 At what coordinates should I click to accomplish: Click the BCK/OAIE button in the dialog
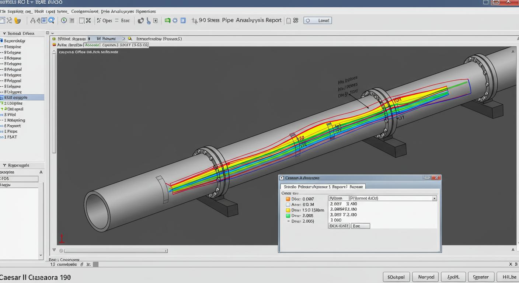pyautogui.click(x=339, y=226)
